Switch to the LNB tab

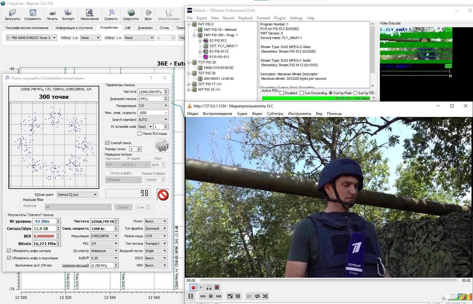tap(128, 28)
